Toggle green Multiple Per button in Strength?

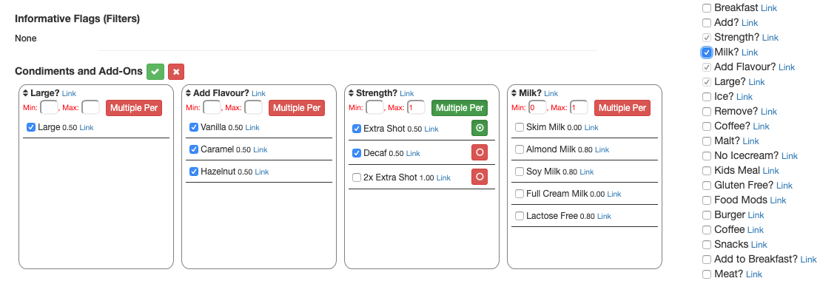(460, 108)
